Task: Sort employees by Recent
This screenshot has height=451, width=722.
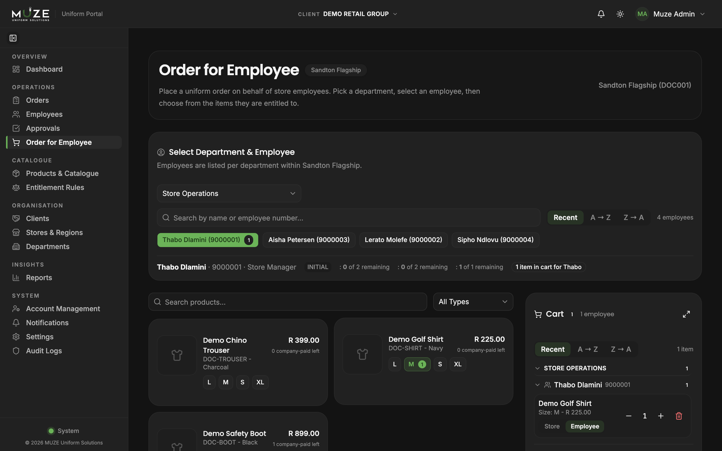Action: pyautogui.click(x=565, y=217)
